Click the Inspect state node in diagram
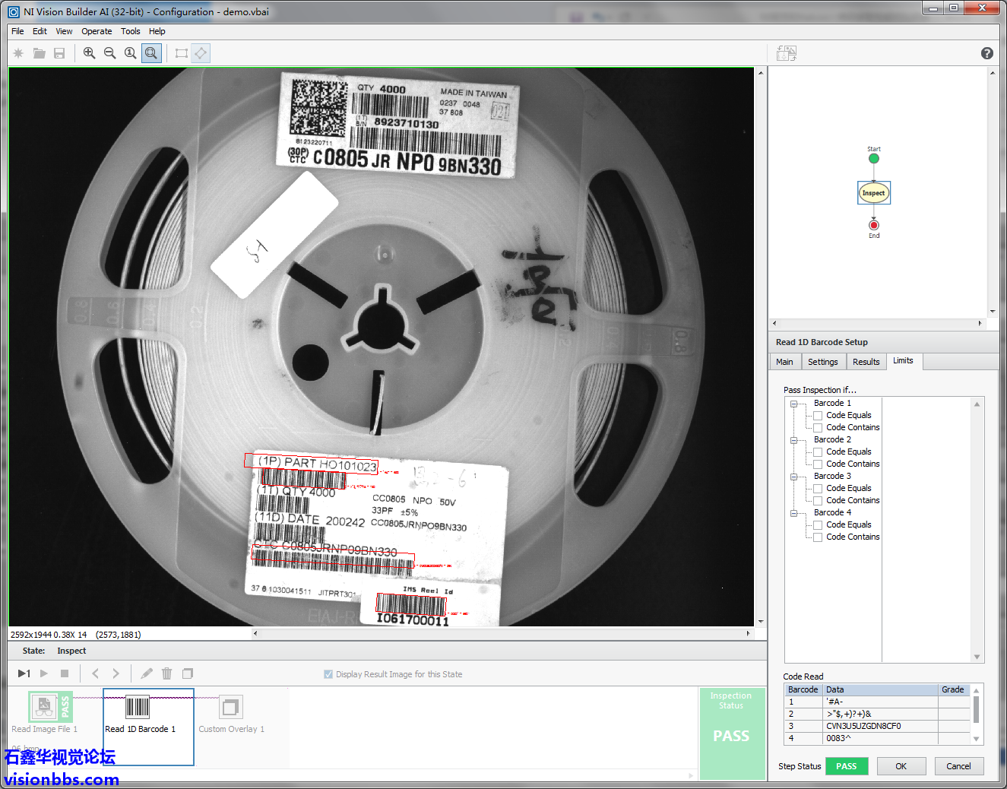1007x789 pixels. tap(873, 193)
